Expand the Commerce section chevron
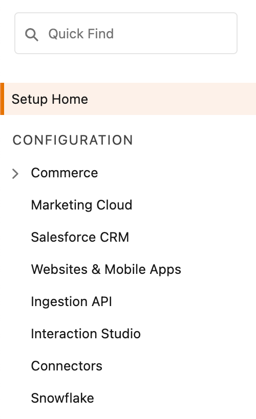 tap(15, 173)
